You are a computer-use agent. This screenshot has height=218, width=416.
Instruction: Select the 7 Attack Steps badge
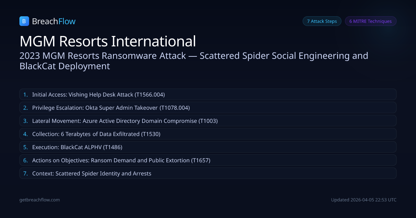(x=322, y=21)
